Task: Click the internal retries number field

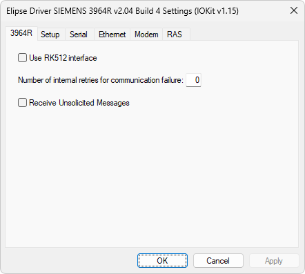Action: (x=193, y=80)
